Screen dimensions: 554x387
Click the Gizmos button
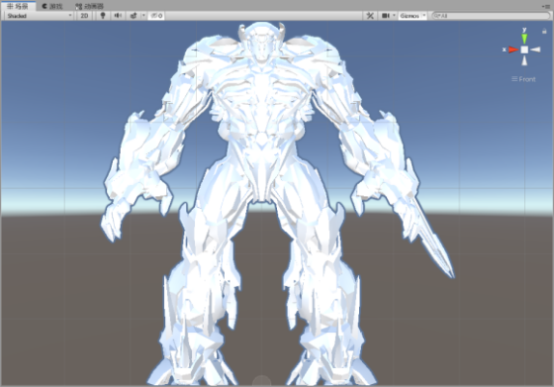point(410,16)
